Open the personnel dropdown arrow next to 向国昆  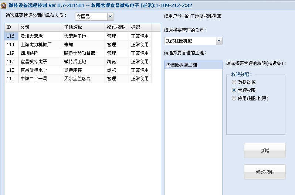click(x=111, y=17)
